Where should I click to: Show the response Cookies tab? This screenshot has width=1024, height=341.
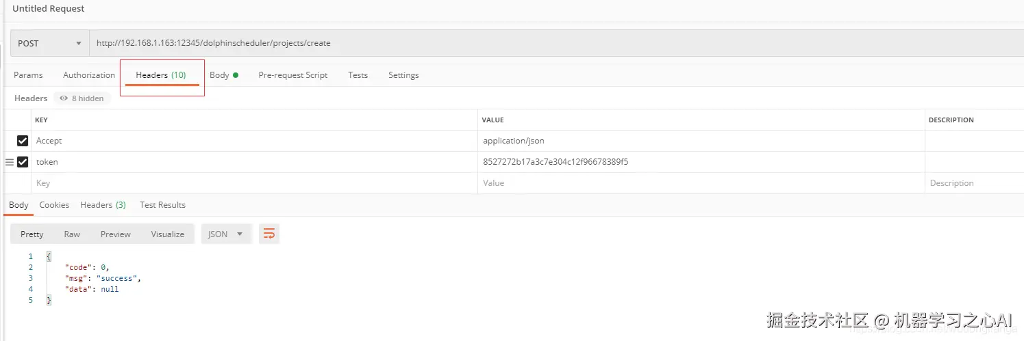[54, 205]
